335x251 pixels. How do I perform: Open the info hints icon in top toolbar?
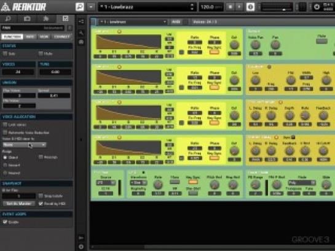(250, 7)
